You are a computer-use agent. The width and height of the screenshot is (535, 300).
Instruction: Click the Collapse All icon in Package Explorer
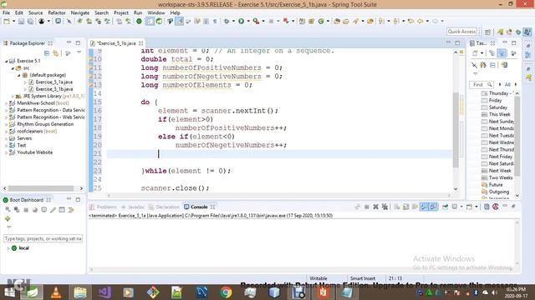coord(47,53)
